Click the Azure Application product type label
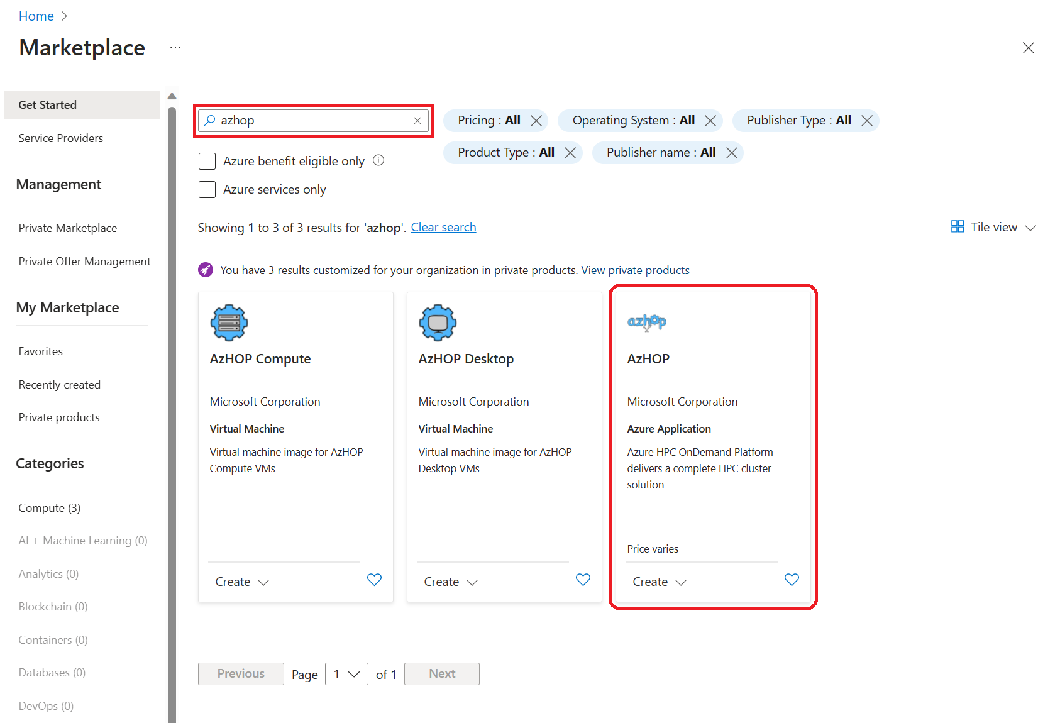 (x=669, y=429)
